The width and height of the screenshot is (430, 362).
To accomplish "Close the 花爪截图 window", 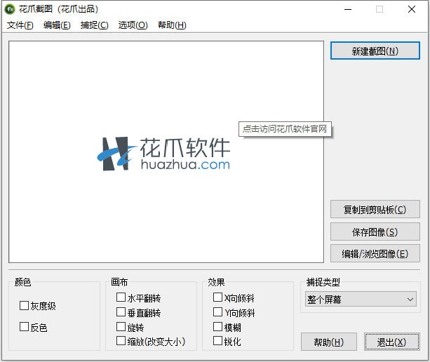I will click(411, 9).
